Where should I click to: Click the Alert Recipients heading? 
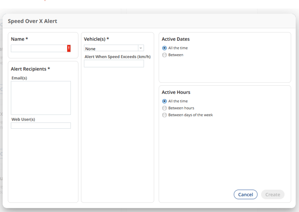tap(30, 69)
